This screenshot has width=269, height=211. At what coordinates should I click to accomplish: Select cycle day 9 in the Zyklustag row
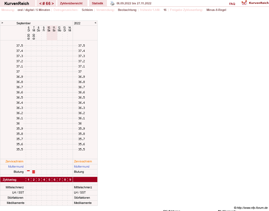pyautogui.click(x=70, y=180)
